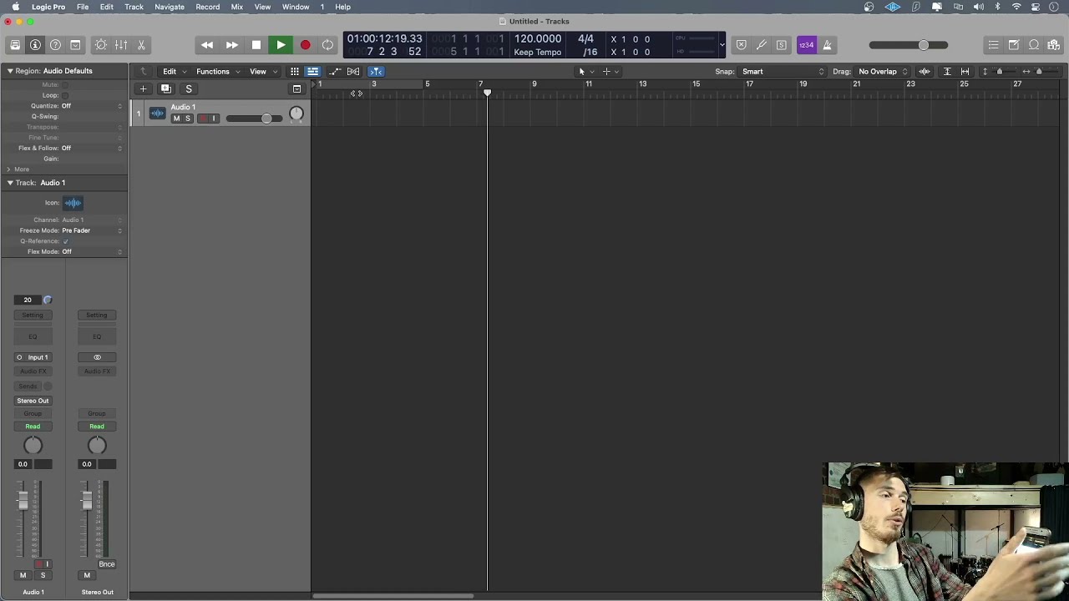Click the Forward button
This screenshot has width=1069, height=601.
[231, 45]
